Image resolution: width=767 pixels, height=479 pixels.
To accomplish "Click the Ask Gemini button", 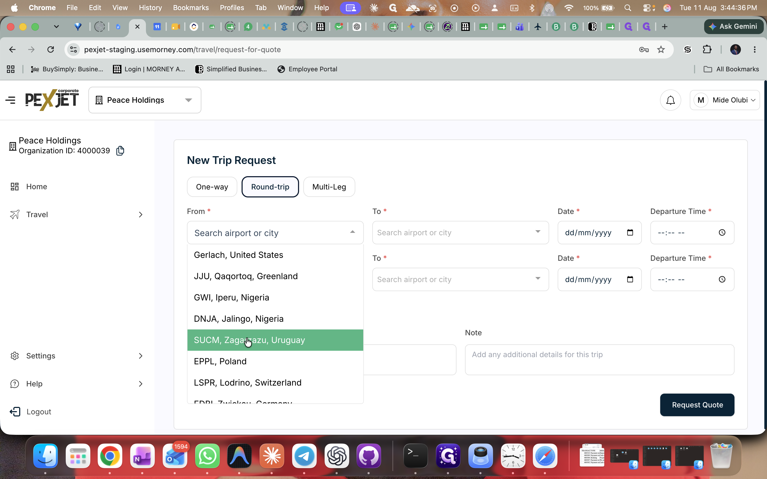I will (733, 27).
